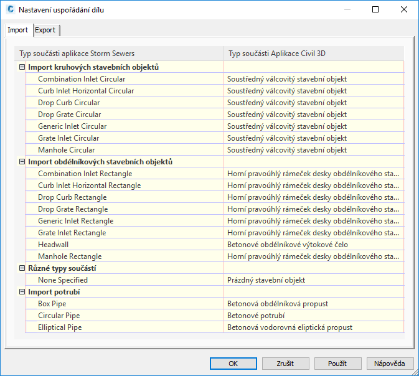Select the Headwall part type row
Viewport: 419px width, 376px height.
(x=53, y=245)
